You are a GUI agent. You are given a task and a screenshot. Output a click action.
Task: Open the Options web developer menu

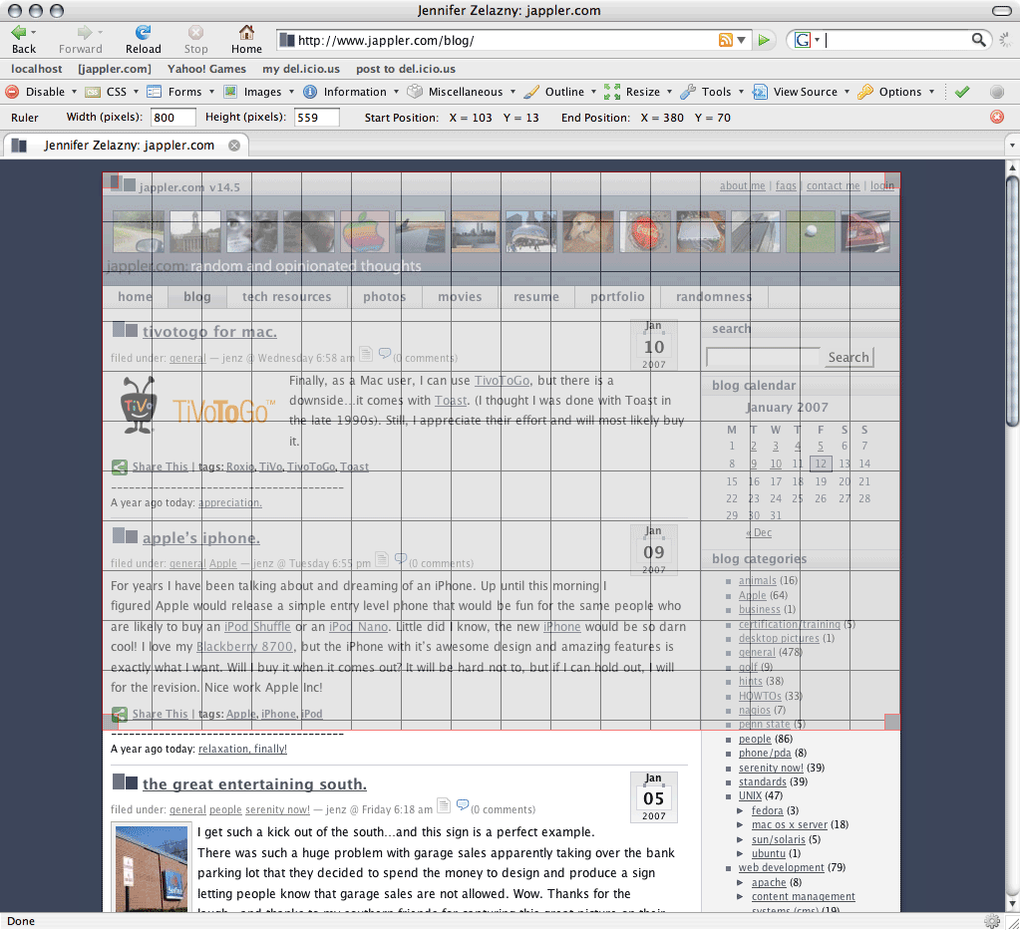click(x=895, y=92)
